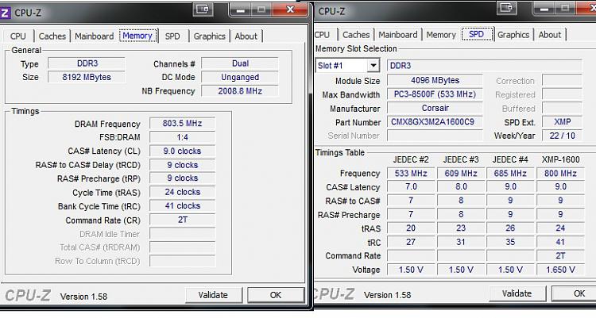Image resolution: width=596 pixels, height=318 pixels.
Task: Click the Cycle Time 24 clocks value
Action: pos(183,192)
